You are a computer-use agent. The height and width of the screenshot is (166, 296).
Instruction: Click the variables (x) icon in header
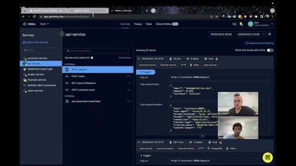[234, 24]
